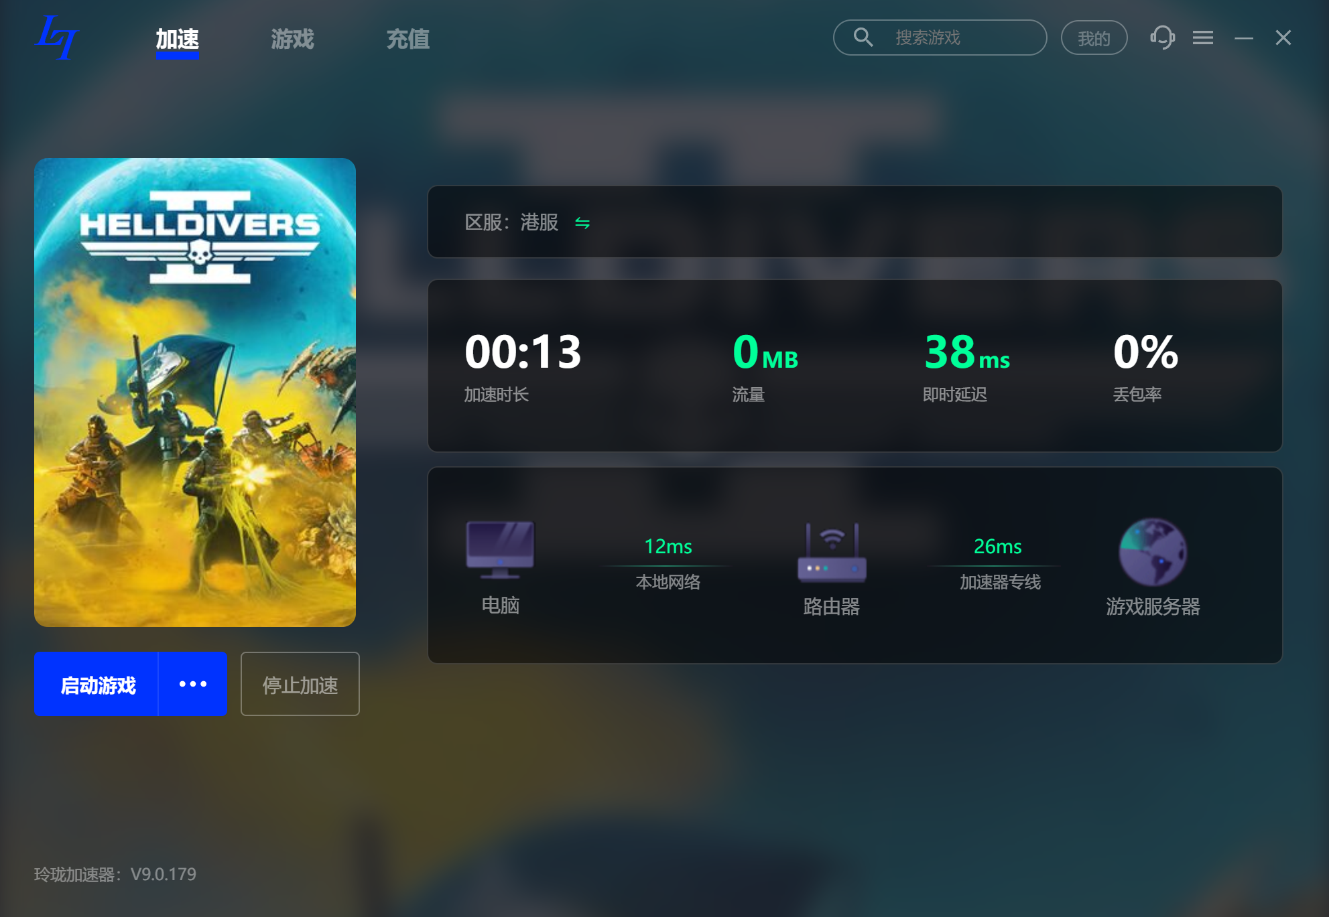This screenshot has height=917, width=1329.
Task: Click the 电脑 computer monitor icon
Action: click(x=501, y=550)
